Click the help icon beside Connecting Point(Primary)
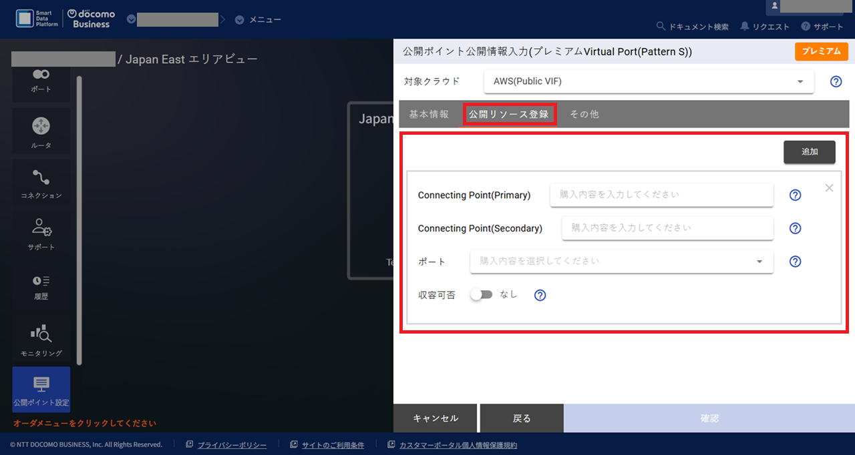The image size is (855, 455). (795, 195)
